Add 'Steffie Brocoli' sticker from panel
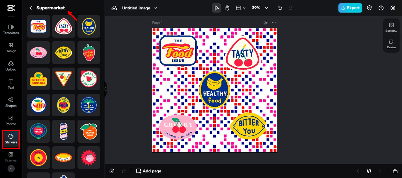402x178 pixels. (x=38, y=79)
